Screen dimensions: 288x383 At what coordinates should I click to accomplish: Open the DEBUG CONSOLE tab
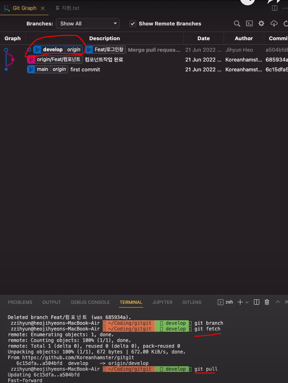90,302
